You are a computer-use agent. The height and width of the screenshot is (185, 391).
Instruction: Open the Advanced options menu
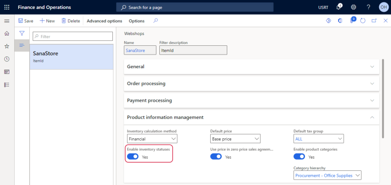105,21
